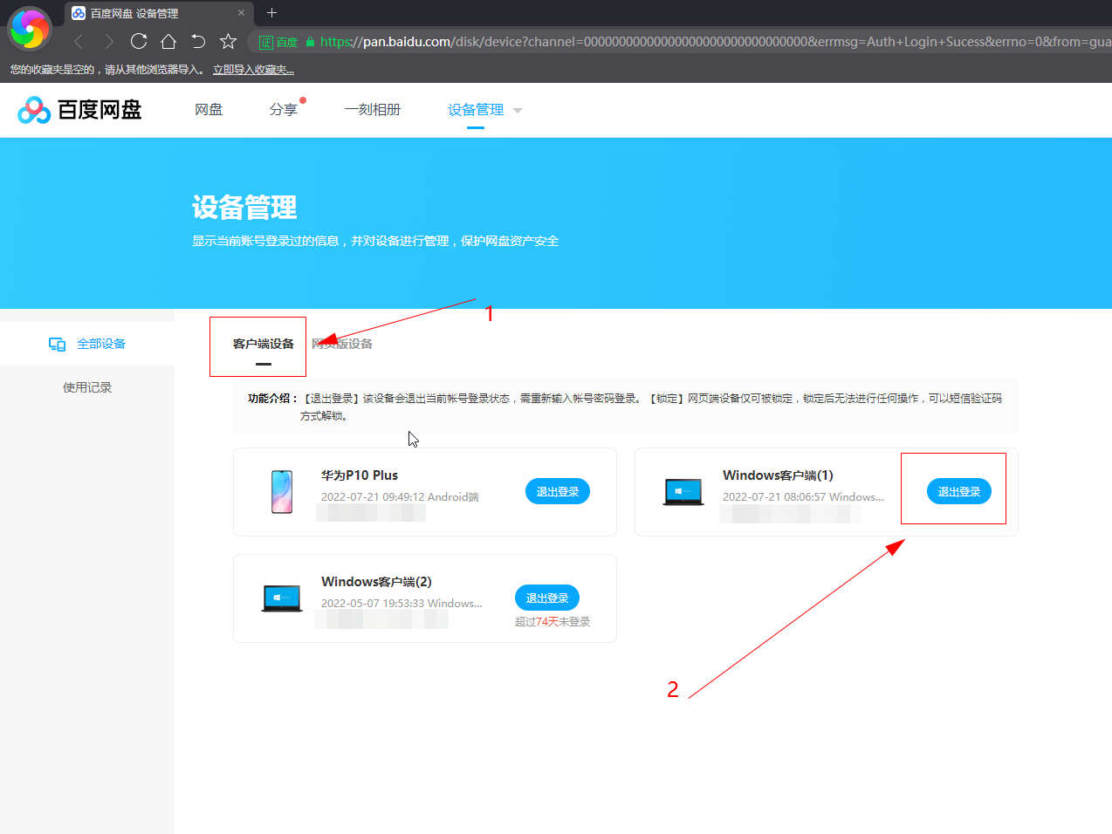This screenshot has width=1112, height=834.
Task: Close the 百度网盘 设备管理 tab
Action: click(x=242, y=12)
